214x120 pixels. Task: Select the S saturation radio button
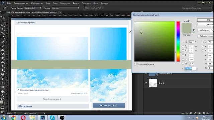[x=183, y=46]
